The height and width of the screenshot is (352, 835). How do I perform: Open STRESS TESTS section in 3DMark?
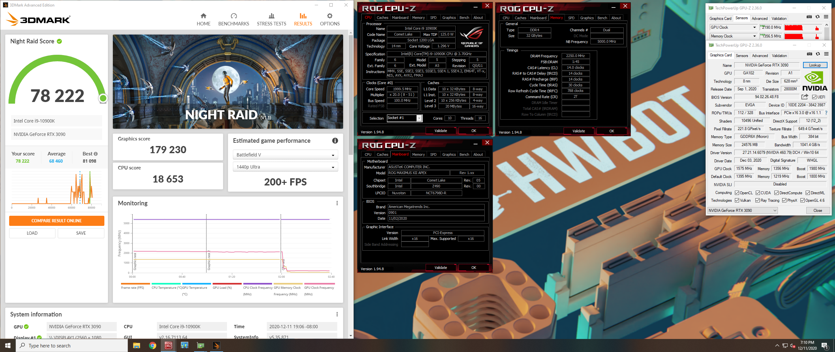(x=271, y=20)
